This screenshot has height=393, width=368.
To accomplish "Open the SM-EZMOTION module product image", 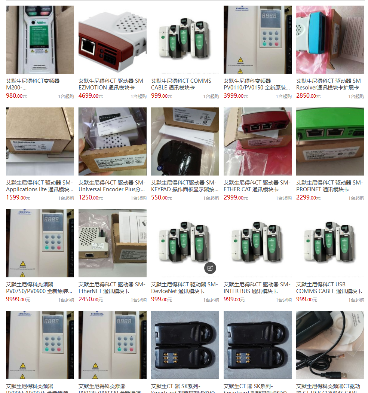I will 113,40.
